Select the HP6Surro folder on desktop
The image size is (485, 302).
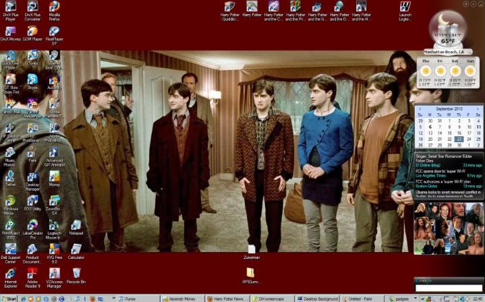coord(250,276)
